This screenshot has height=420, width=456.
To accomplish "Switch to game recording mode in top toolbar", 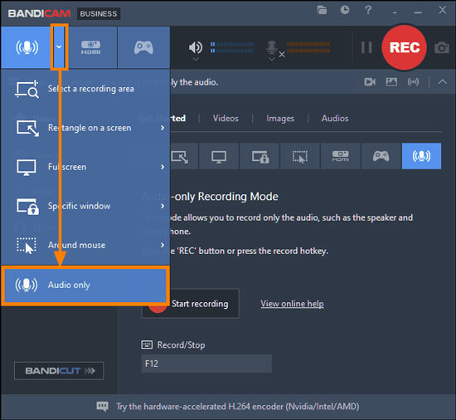I will coord(143,47).
